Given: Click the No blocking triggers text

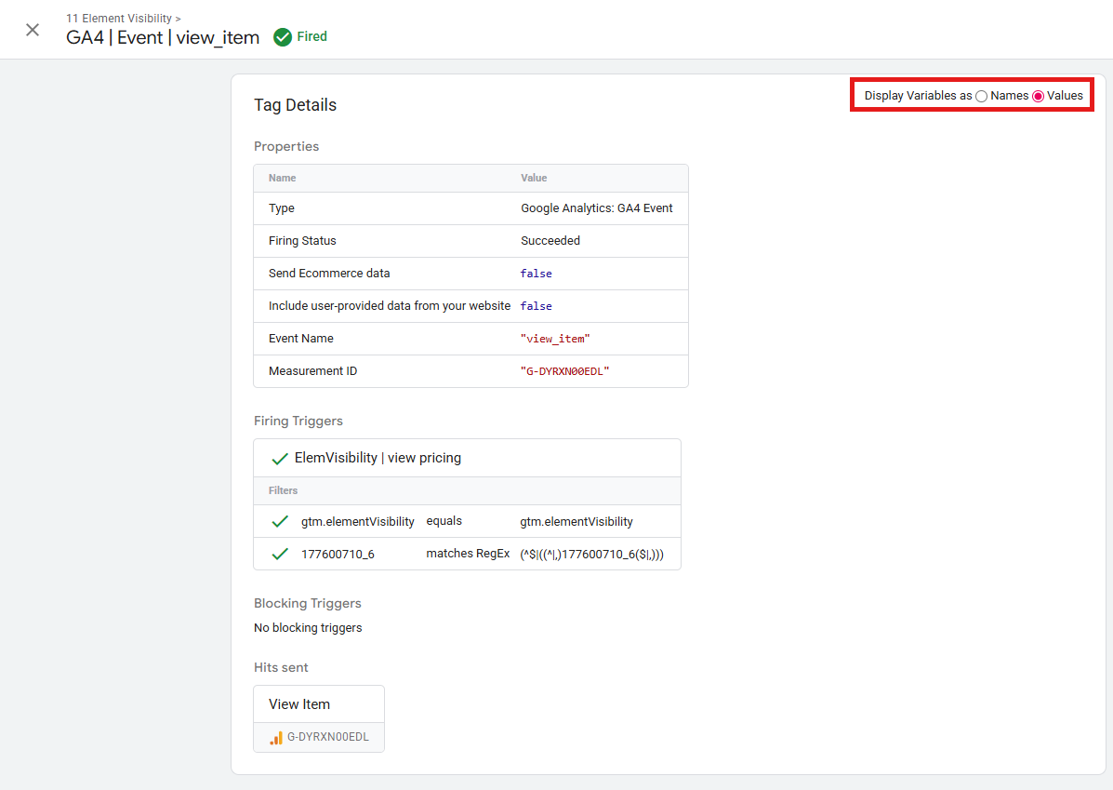Looking at the screenshot, I should tap(308, 628).
